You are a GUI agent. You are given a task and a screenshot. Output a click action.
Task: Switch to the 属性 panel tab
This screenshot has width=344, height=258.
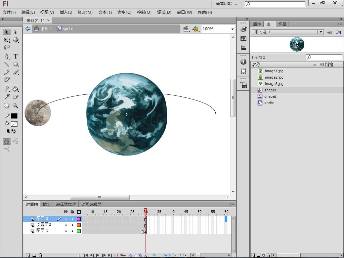[x=257, y=24]
